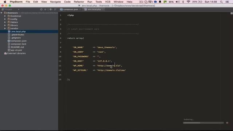Click the 'devs_themosis' value in the code
The image size is (233, 131).
[x=106, y=47]
